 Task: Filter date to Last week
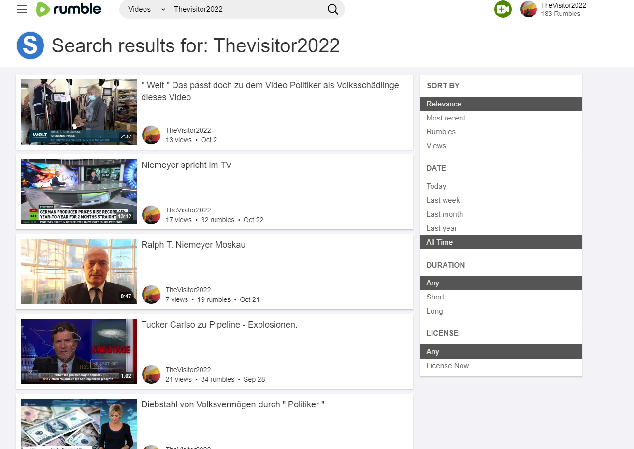click(443, 200)
